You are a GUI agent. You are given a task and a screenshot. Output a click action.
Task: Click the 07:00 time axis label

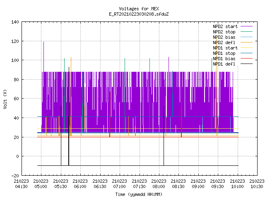(120, 186)
